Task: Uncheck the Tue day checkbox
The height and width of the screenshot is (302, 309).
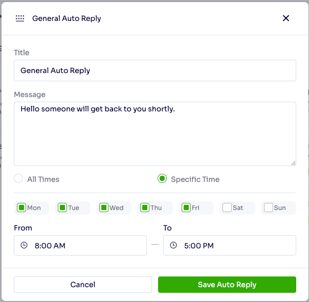Action: point(62,208)
